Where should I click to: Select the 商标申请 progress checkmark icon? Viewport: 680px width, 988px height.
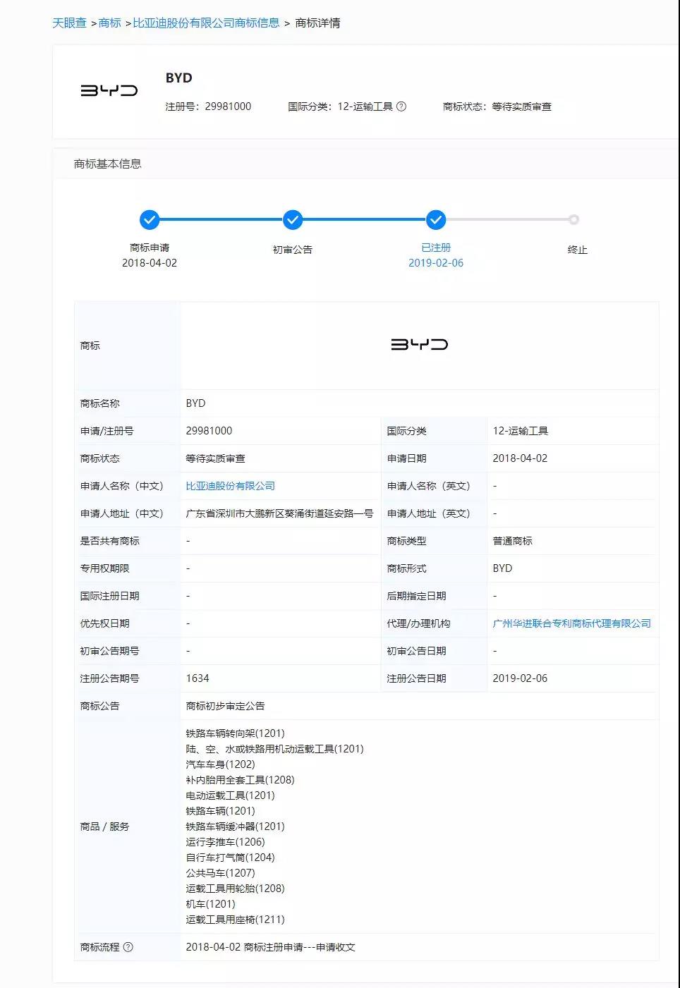tap(150, 220)
